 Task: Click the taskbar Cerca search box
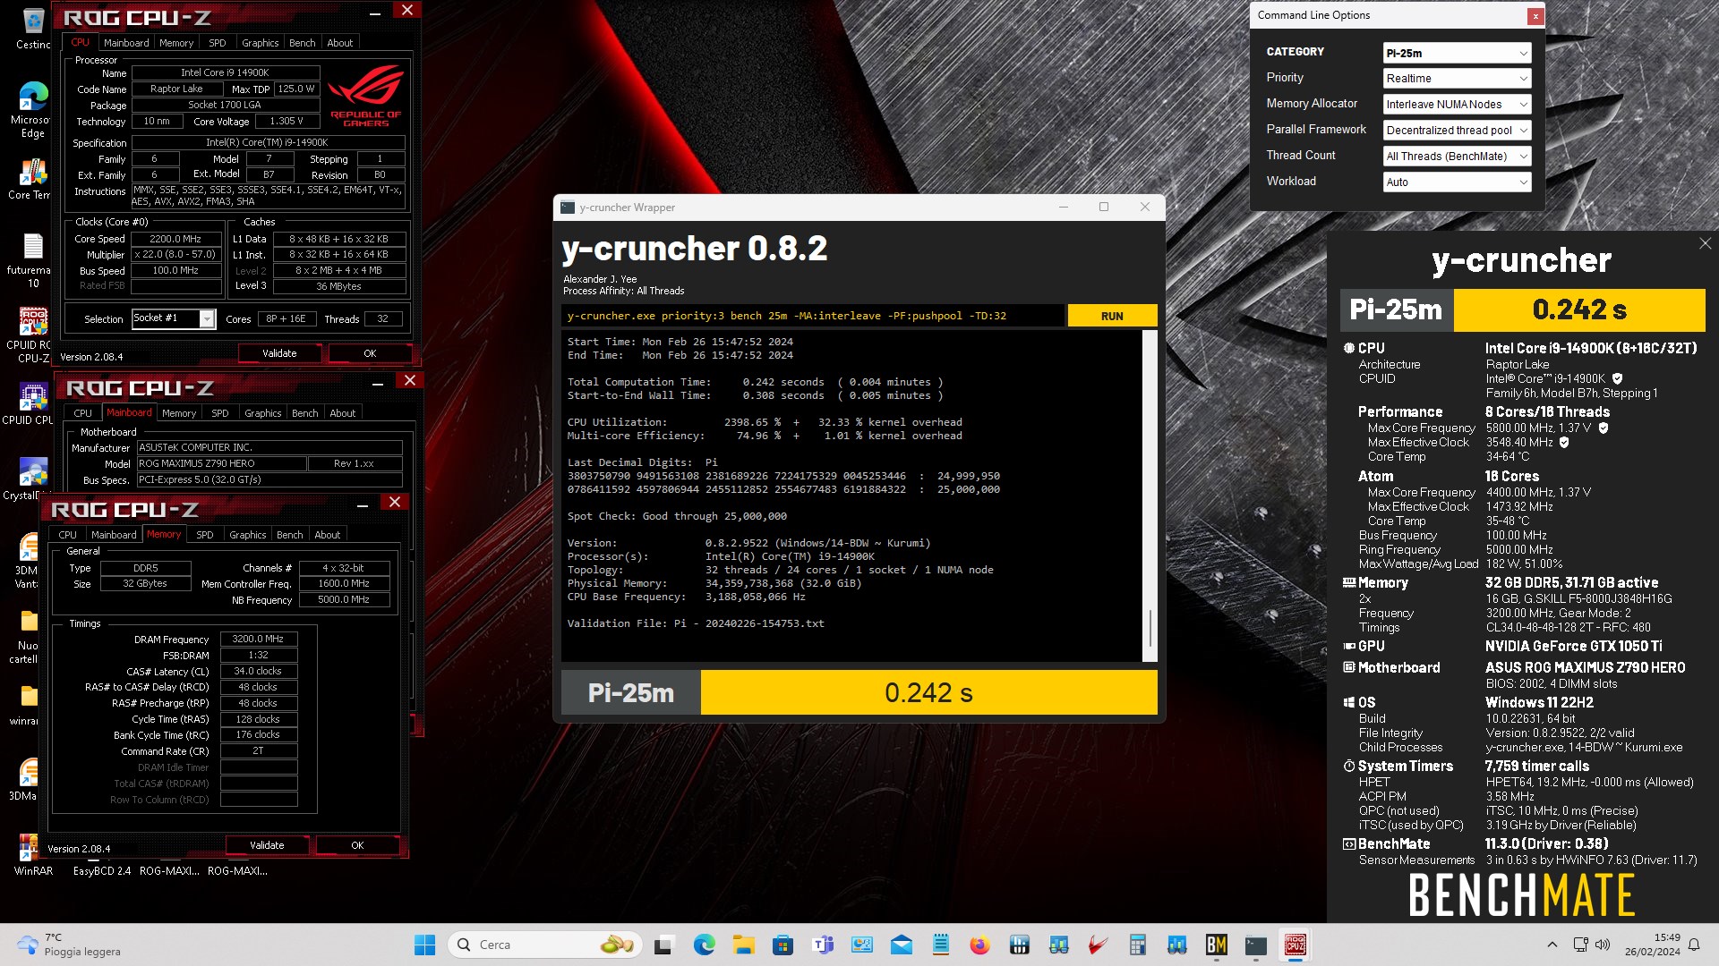[x=545, y=945]
